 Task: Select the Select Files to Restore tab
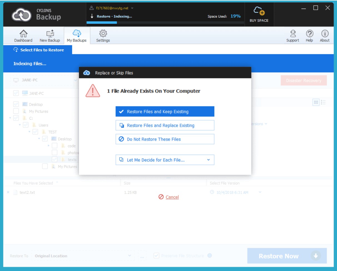point(38,50)
